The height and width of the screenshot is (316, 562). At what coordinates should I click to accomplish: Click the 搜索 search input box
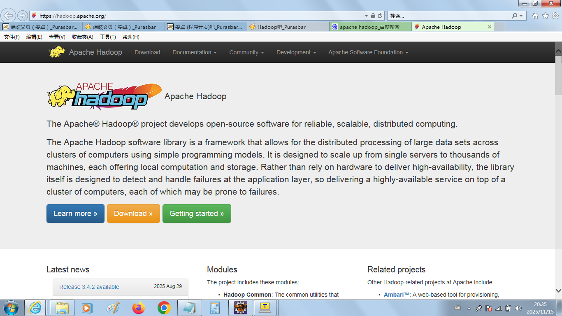448,16
